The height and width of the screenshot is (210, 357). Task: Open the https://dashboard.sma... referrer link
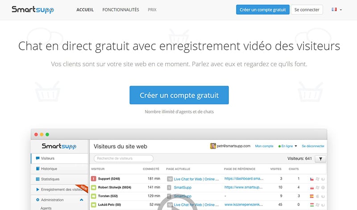point(244,179)
